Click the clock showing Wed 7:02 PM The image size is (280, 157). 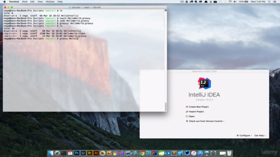click(258, 2)
